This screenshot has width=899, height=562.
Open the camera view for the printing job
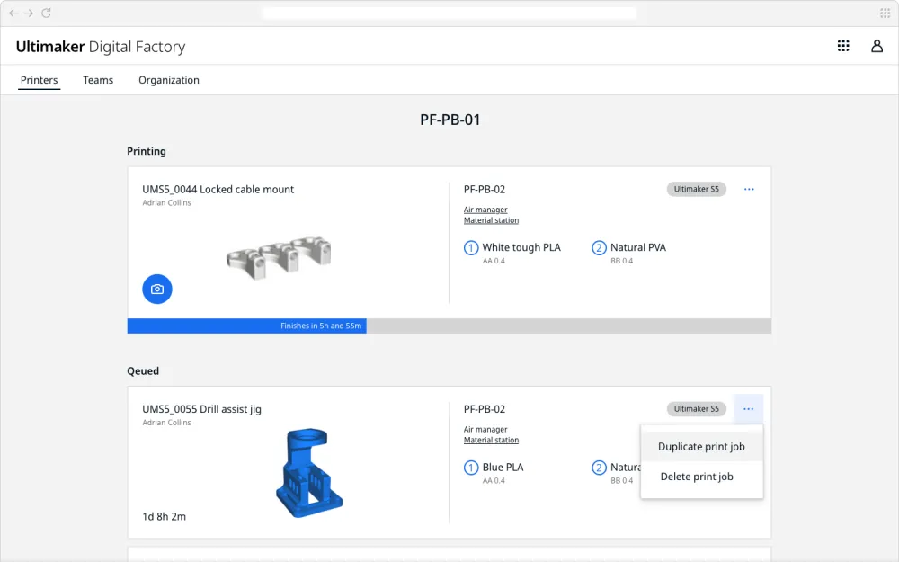coord(157,289)
